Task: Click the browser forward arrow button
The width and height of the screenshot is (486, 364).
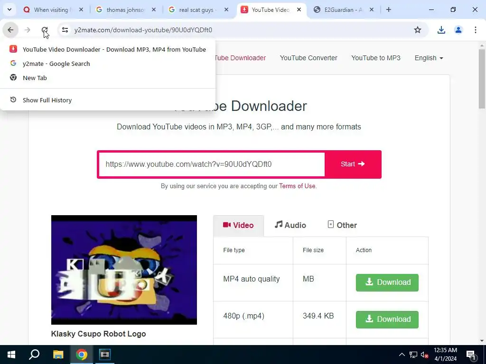Action: 28,30
